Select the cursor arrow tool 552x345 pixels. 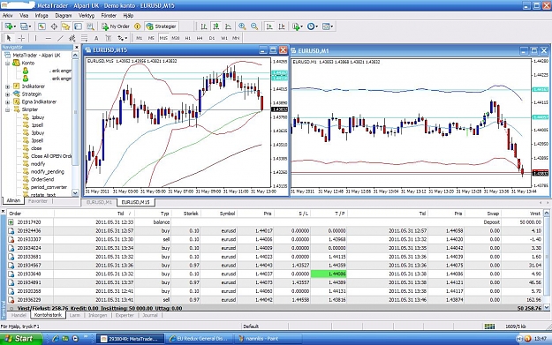tap(9, 38)
